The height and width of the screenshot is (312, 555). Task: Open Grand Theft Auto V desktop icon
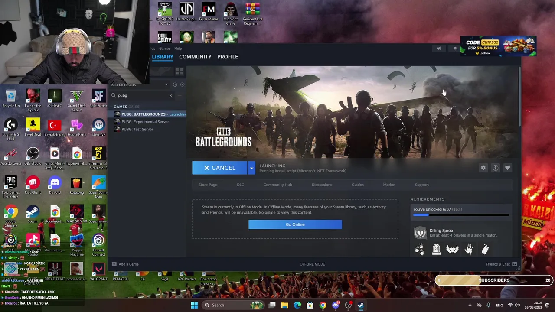click(77, 100)
